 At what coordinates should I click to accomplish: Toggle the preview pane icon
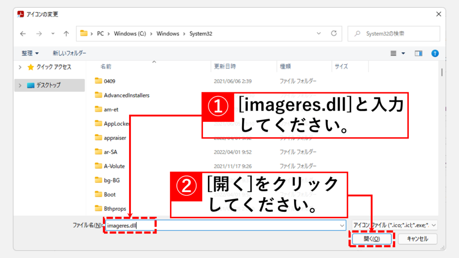(419, 53)
